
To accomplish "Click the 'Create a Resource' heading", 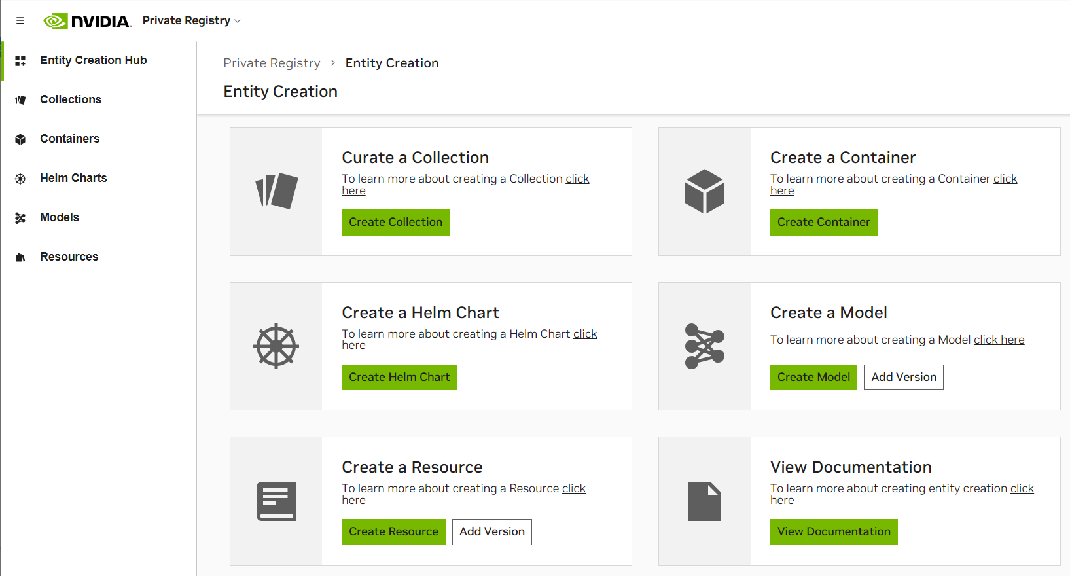I will point(412,467).
